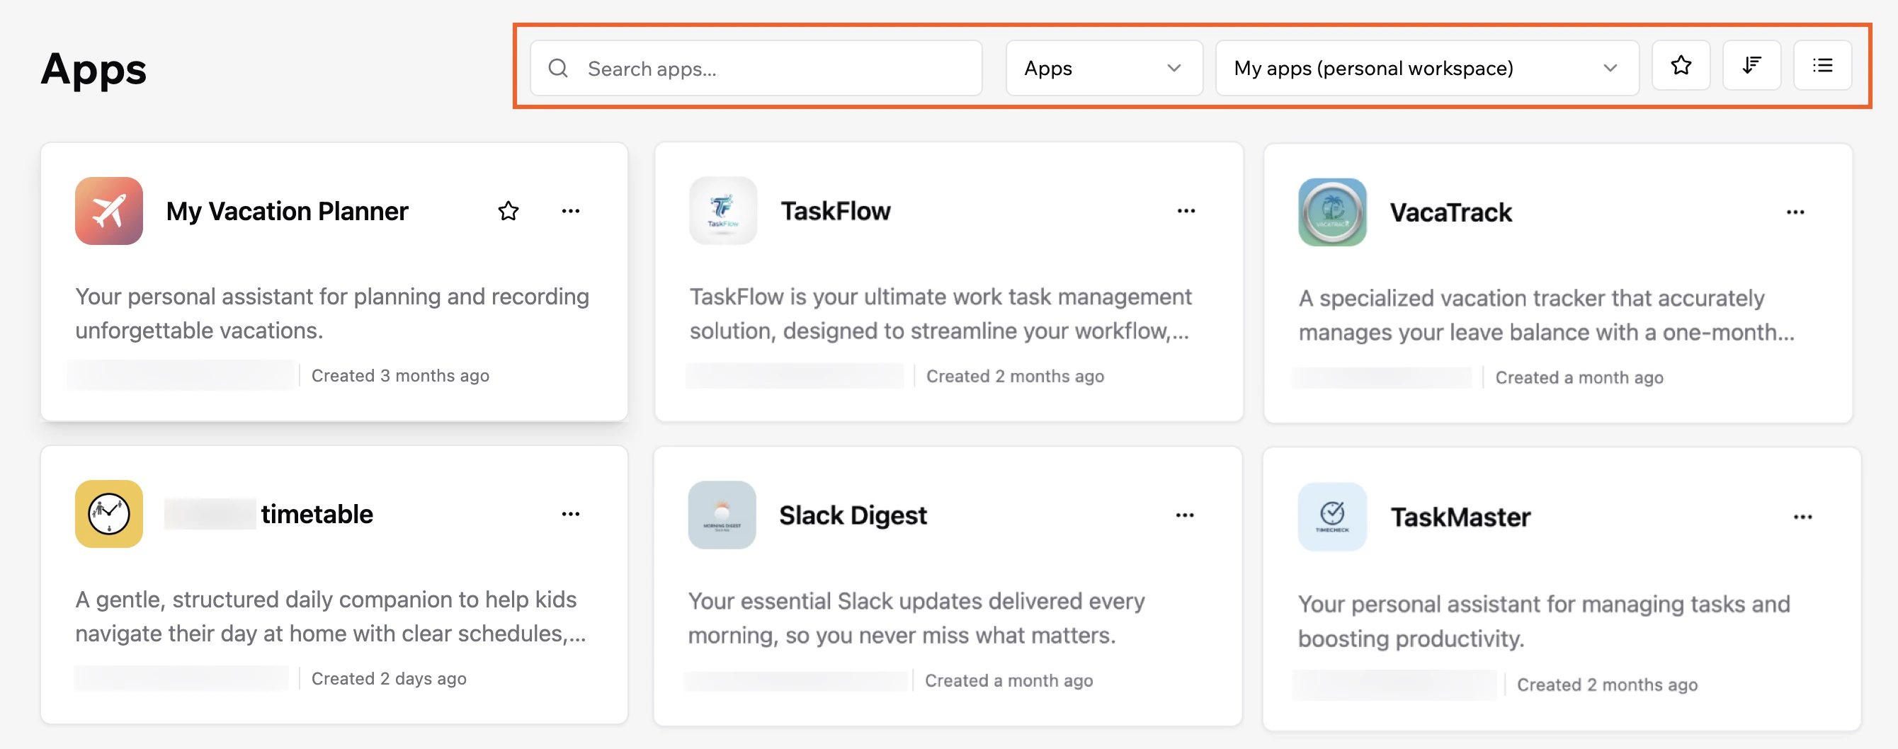Open the Slack Digest app card
Image resolution: width=1898 pixels, height=749 pixels.
[x=853, y=515]
